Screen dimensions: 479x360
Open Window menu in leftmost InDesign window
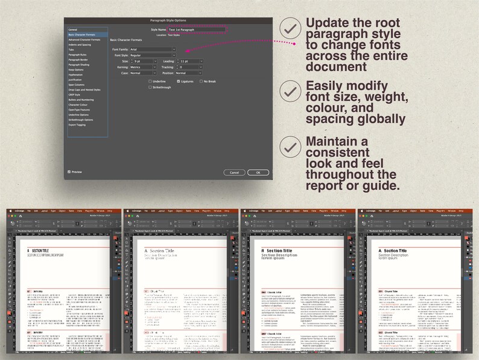coord(101,211)
